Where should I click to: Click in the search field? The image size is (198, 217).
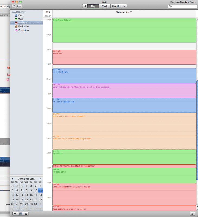(x=183, y=6)
